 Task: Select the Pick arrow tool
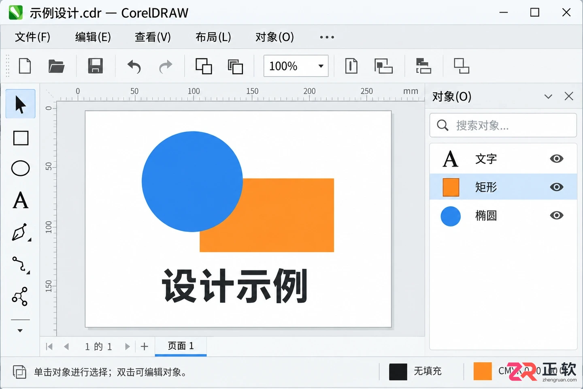(x=21, y=104)
